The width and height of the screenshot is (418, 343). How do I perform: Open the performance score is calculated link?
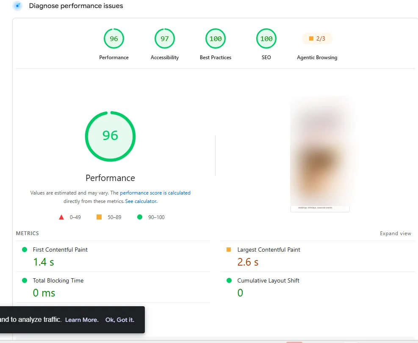pos(155,193)
